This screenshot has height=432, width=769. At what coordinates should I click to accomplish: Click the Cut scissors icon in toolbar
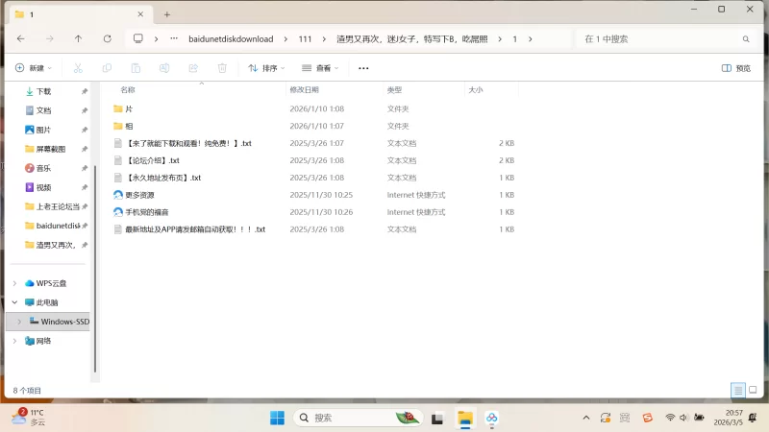click(78, 68)
